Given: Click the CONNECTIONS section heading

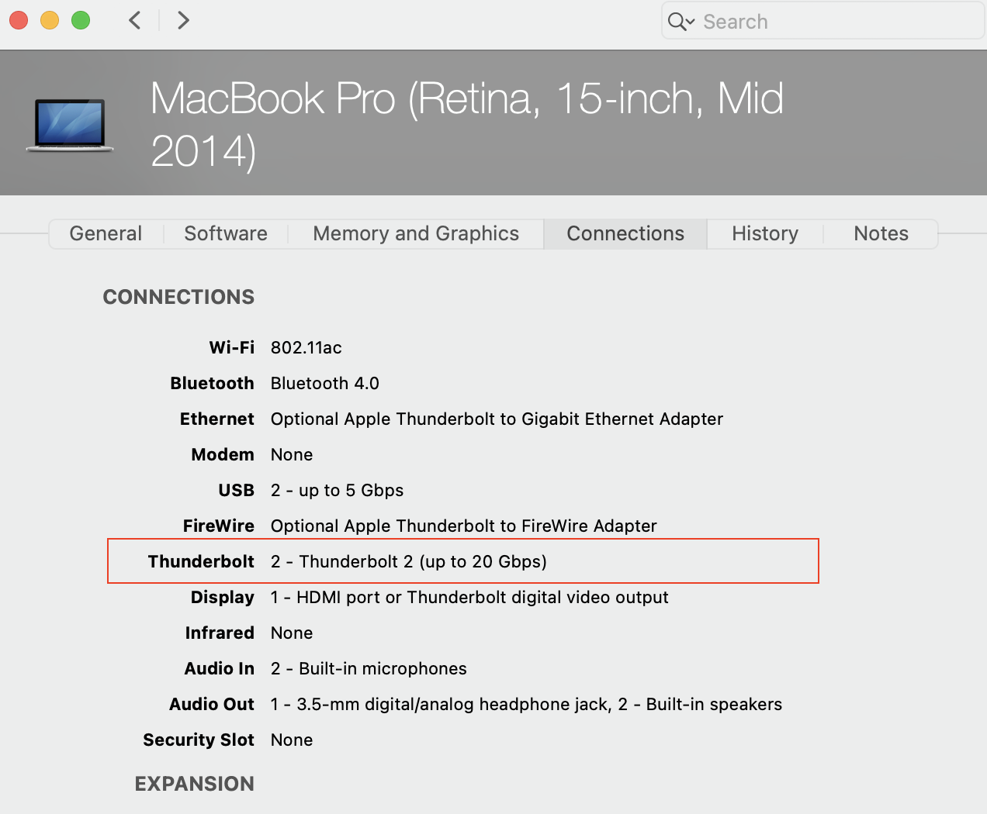Looking at the screenshot, I should point(178,297).
